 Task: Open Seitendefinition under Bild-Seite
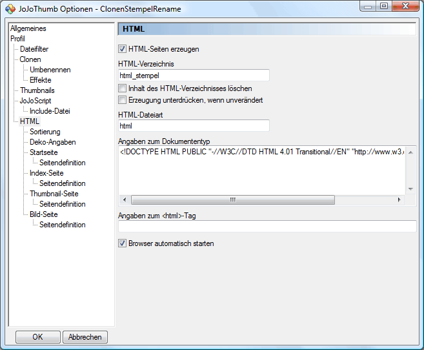[62, 225]
